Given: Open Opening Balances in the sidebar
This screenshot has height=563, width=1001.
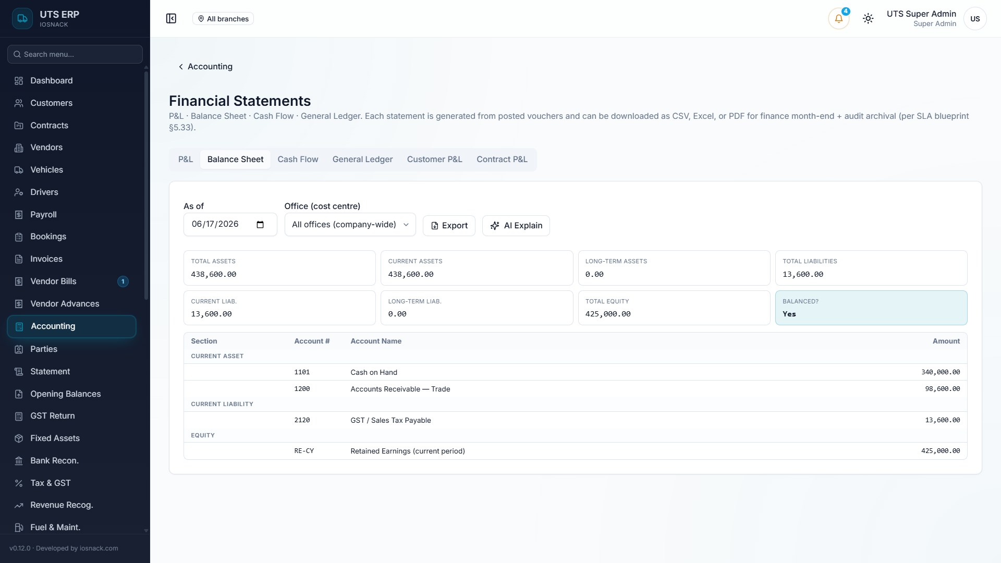Looking at the screenshot, I should (72, 394).
